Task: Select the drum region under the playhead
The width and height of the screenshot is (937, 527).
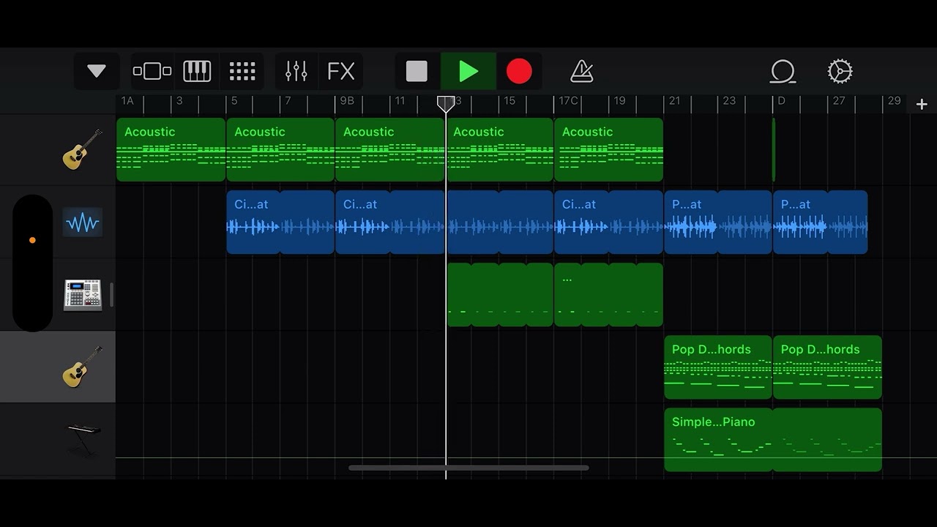Action: (x=500, y=295)
